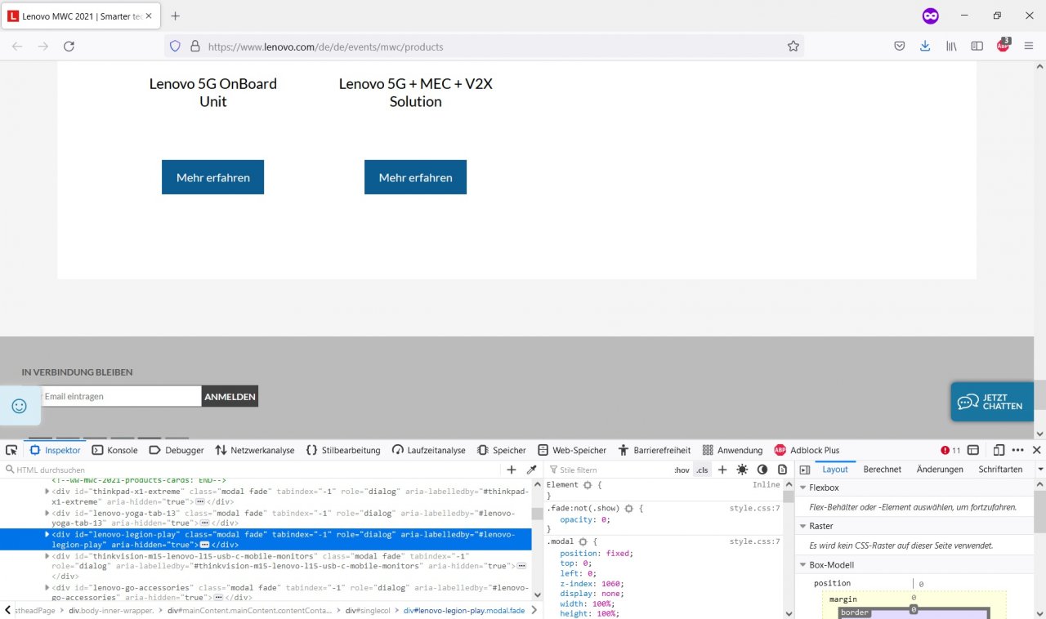
Task: Select frame via iframe picker icon
Action: click(974, 450)
